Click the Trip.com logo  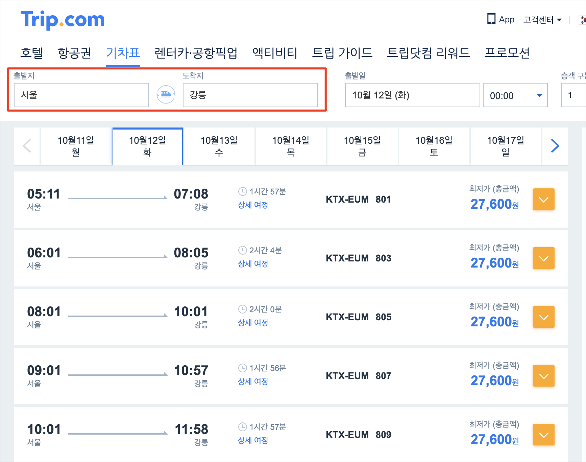click(x=63, y=20)
